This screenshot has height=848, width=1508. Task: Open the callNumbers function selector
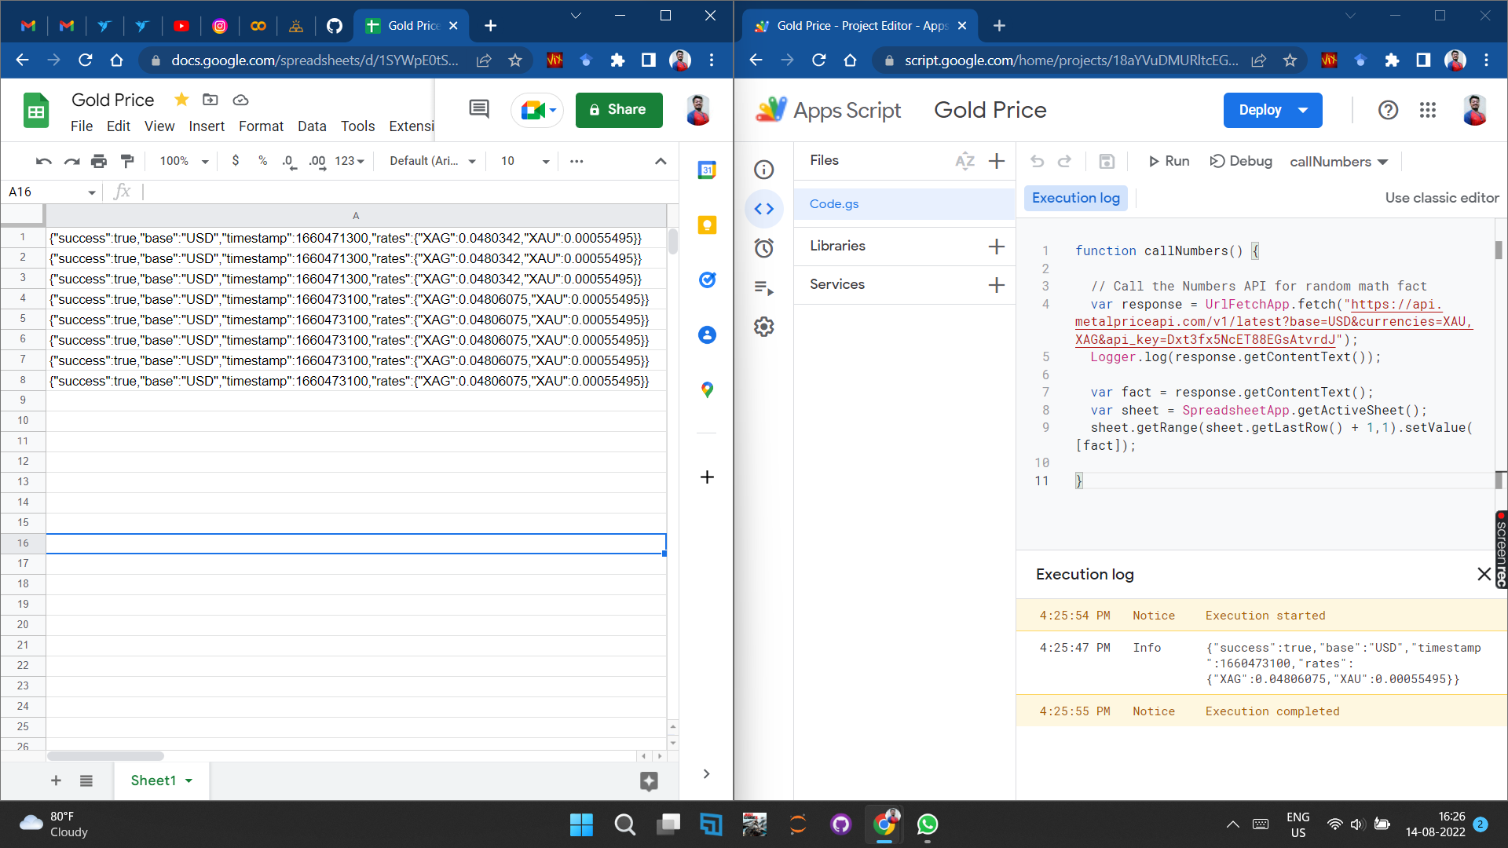click(x=1339, y=161)
